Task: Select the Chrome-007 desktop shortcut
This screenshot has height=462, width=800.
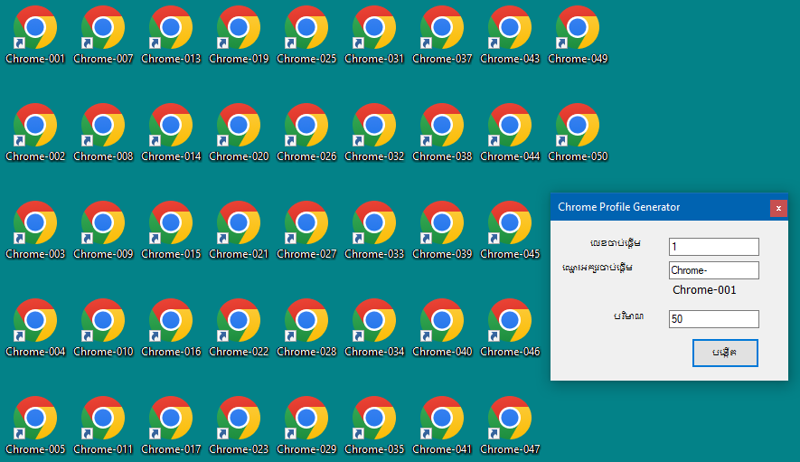Action: [x=103, y=34]
